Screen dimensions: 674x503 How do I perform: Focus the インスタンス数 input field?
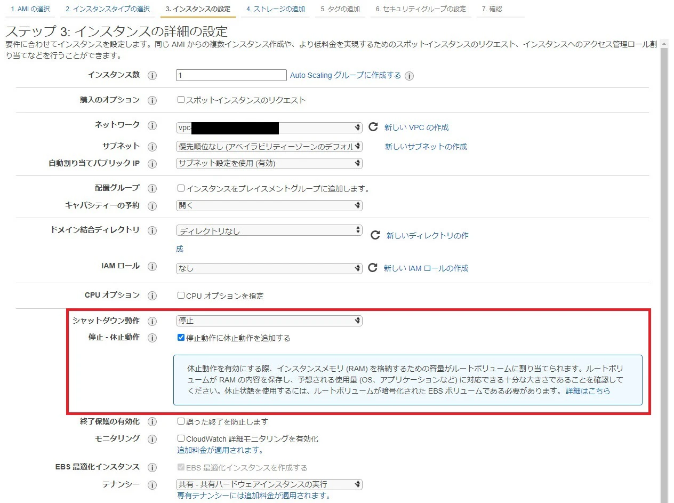(231, 75)
